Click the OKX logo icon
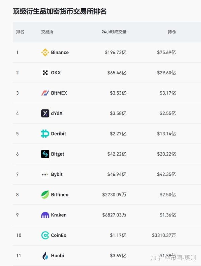The image size is (201, 266). [45, 73]
